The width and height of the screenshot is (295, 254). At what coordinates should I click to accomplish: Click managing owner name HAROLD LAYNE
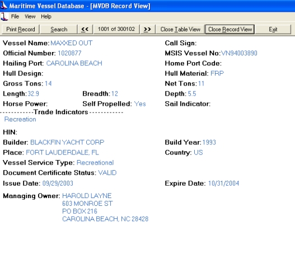point(87,196)
